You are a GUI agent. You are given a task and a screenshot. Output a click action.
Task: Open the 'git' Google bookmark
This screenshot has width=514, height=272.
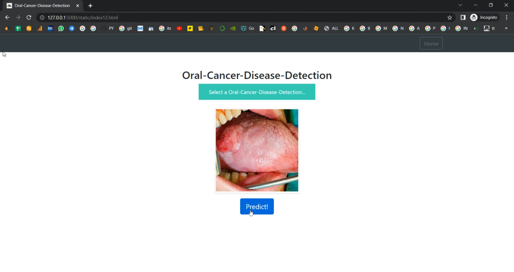[125, 28]
